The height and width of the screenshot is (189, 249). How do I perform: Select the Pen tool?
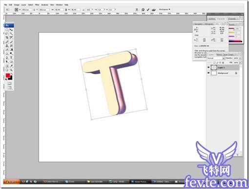tap(7, 58)
